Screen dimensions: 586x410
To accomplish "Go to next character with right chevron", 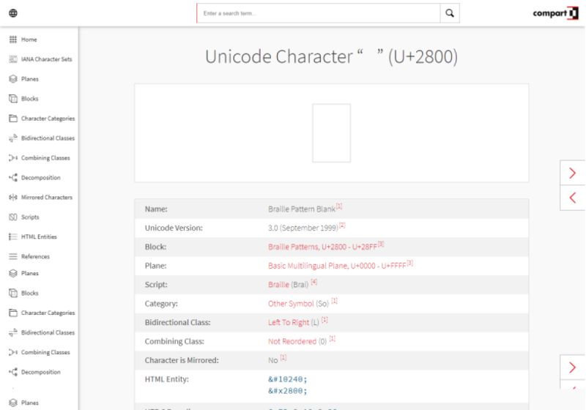I will [x=572, y=173].
